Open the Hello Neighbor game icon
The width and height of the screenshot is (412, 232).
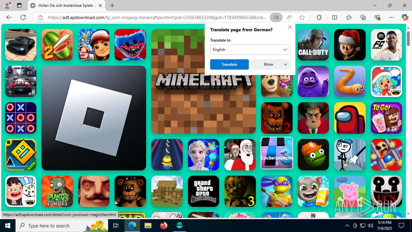tap(94, 191)
